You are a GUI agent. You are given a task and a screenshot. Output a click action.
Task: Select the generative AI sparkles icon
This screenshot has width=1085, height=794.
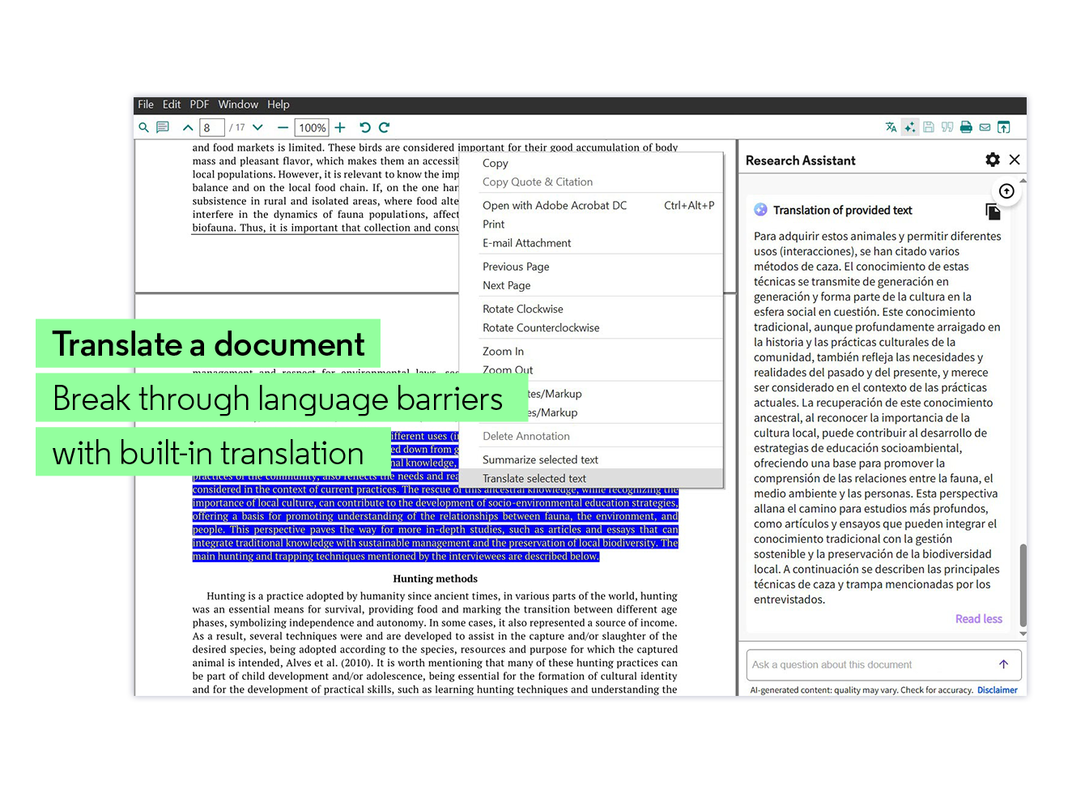909,127
